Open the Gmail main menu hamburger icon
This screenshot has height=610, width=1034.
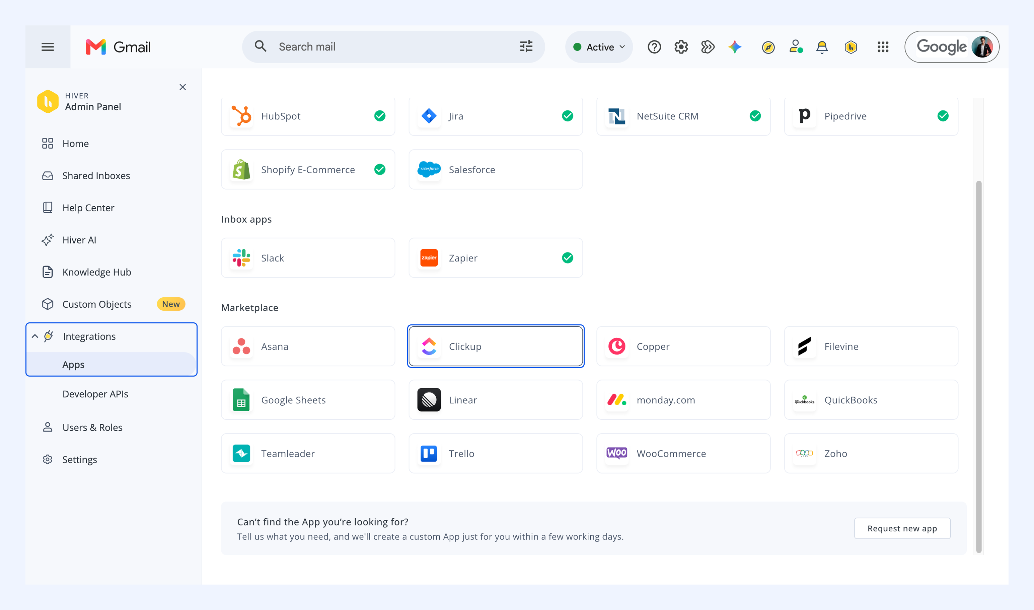click(48, 47)
